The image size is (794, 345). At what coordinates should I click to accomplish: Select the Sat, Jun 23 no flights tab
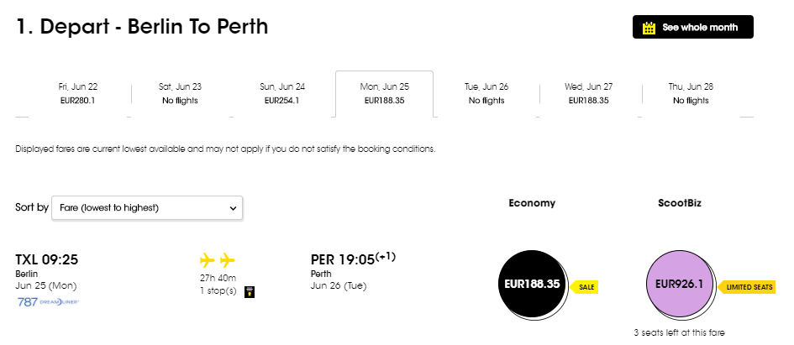(180, 93)
